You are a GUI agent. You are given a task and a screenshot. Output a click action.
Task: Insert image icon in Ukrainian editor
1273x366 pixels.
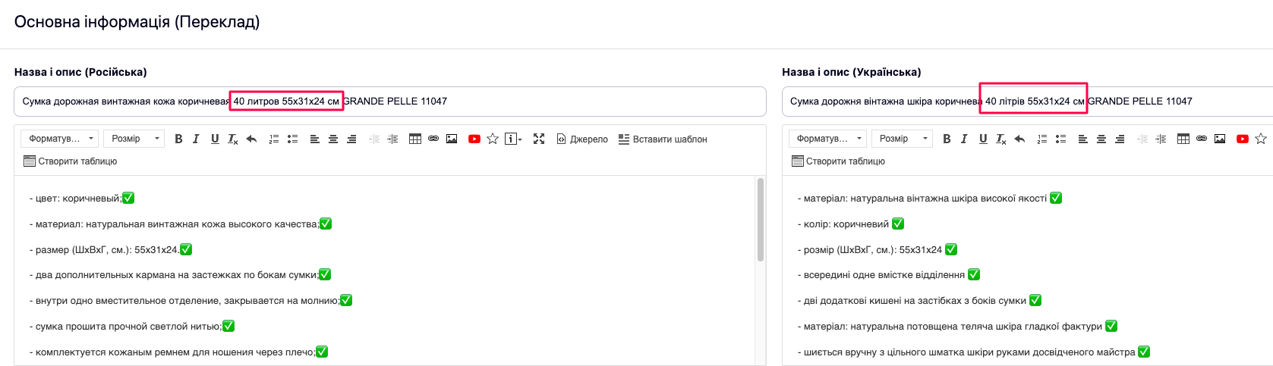pos(1220,139)
